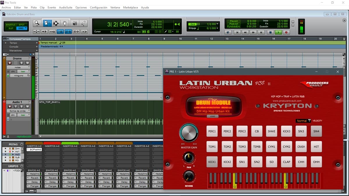Open the Normal velocity dropdown
The width and height of the screenshot is (349, 196).
[303, 121]
